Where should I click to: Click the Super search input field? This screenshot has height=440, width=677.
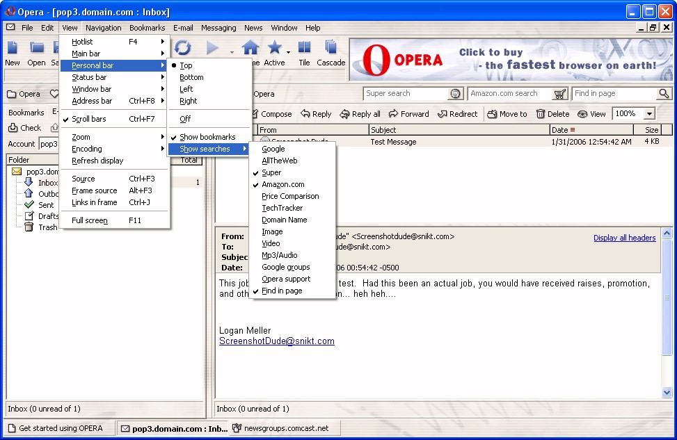pos(406,94)
